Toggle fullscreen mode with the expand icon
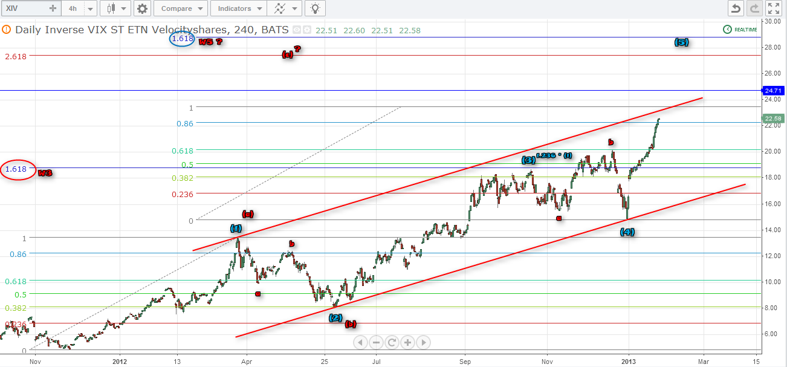 [774, 8]
